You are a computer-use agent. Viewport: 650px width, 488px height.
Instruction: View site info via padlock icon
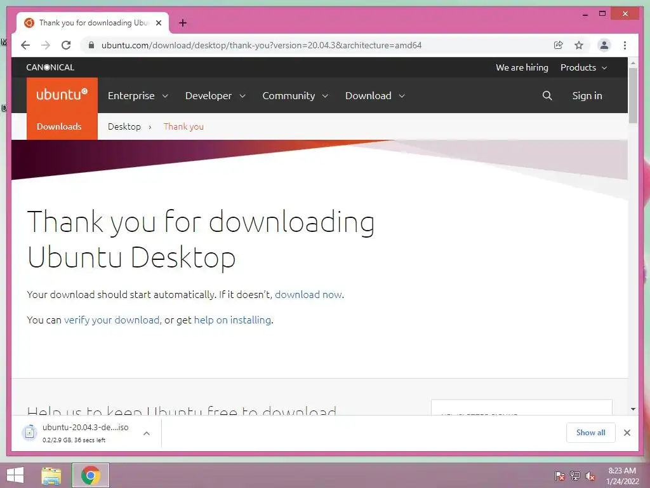pyautogui.click(x=91, y=45)
